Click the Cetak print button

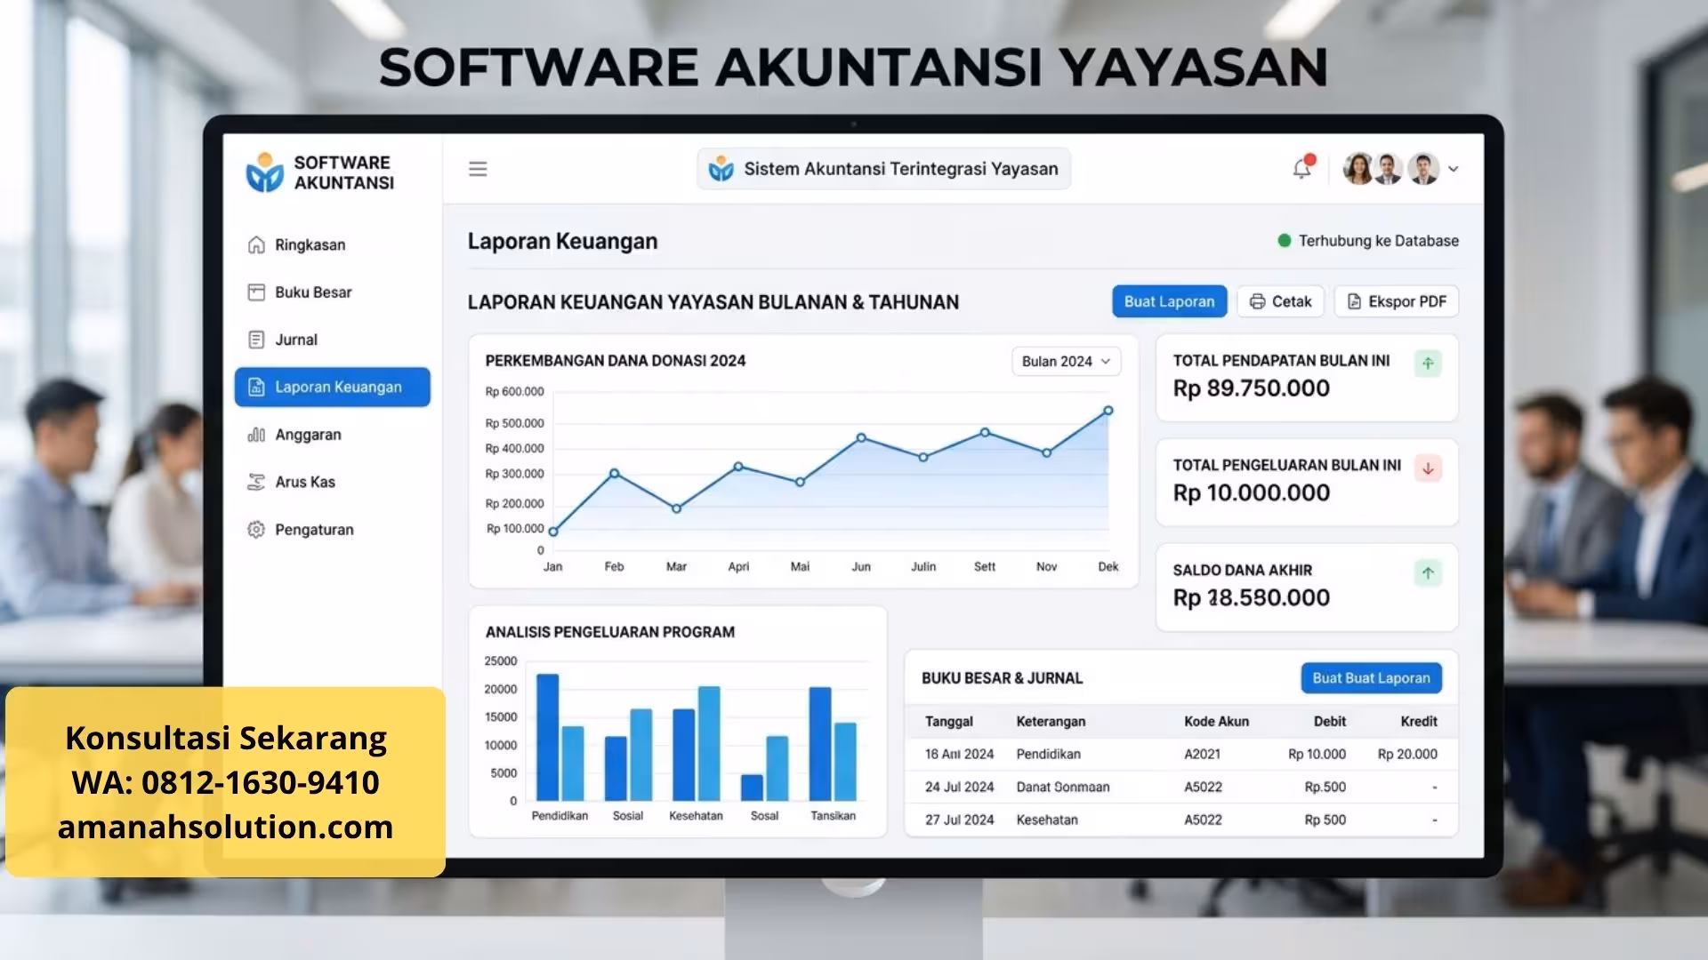[x=1280, y=301]
